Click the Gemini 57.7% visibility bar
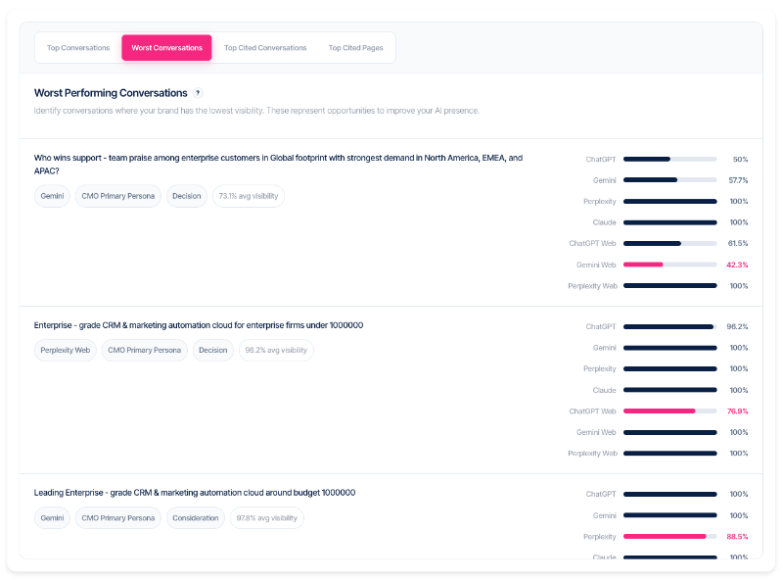Image resolution: width=783 pixels, height=580 pixels. coord(669,180)
